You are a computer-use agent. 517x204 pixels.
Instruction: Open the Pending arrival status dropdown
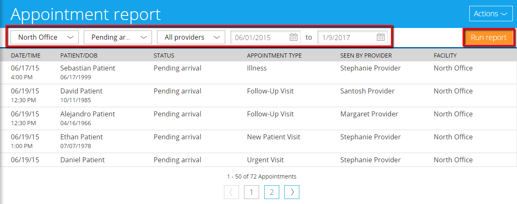117,37
